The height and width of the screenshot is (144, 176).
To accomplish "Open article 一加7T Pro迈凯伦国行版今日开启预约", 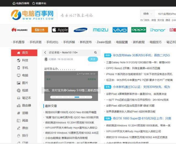I will [137, 100].
